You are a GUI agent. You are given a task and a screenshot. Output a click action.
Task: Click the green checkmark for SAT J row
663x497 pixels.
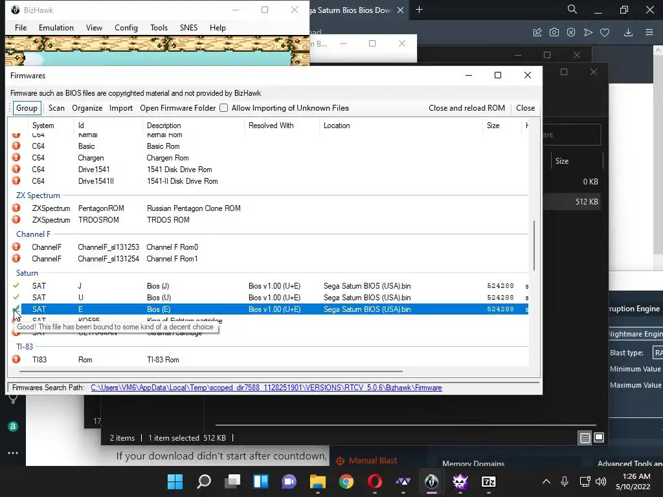pos(16,285)
